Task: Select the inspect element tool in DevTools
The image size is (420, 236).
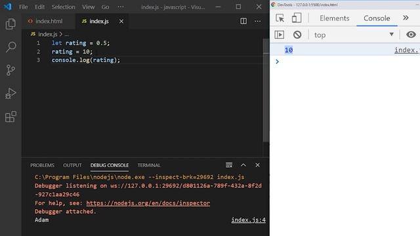Action: click(x=280, y=18)
